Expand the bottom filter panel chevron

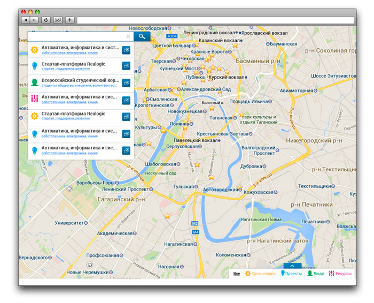[x=293, y=266]
